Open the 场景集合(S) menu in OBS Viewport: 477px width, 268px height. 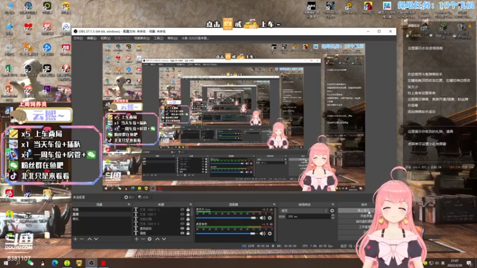[x=142, y=38]
